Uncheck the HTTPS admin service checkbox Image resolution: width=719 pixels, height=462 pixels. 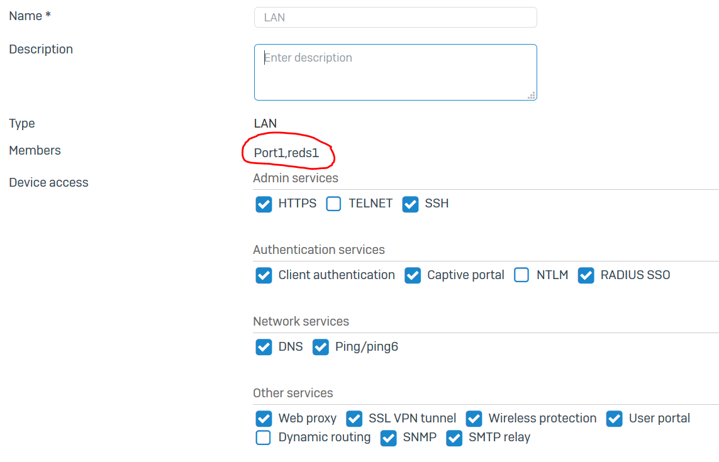pos(264,204)
